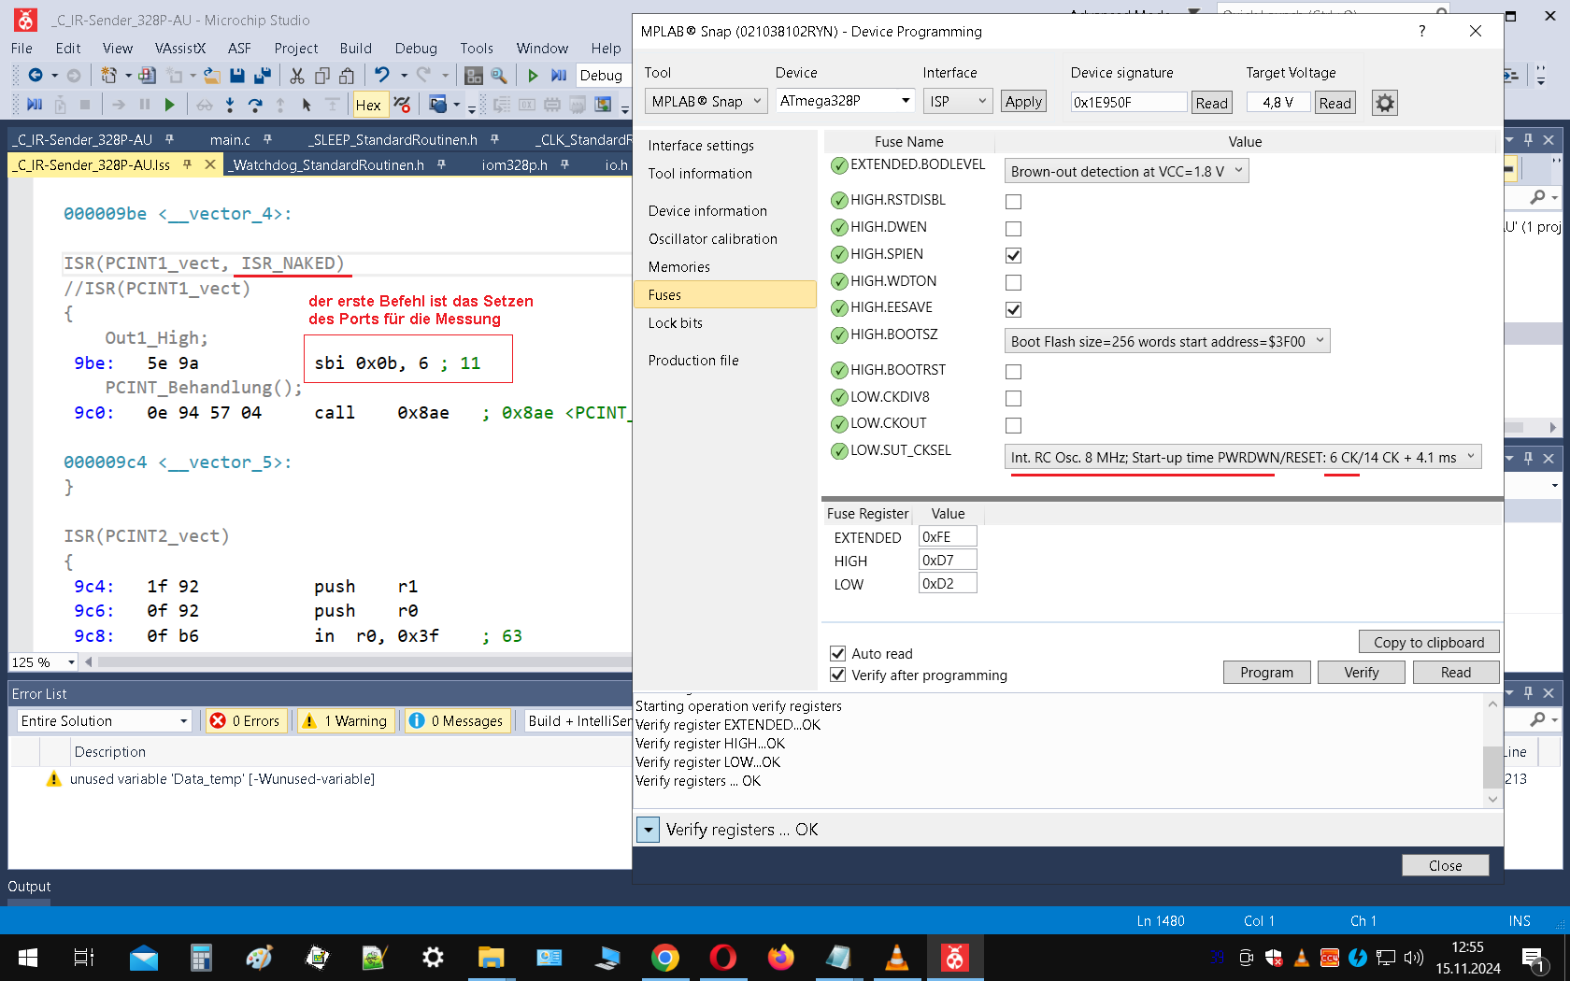Open Find in Files with the magnifier icon
The height and width of the screenshot is (981, 1570).
pos(499,76)
